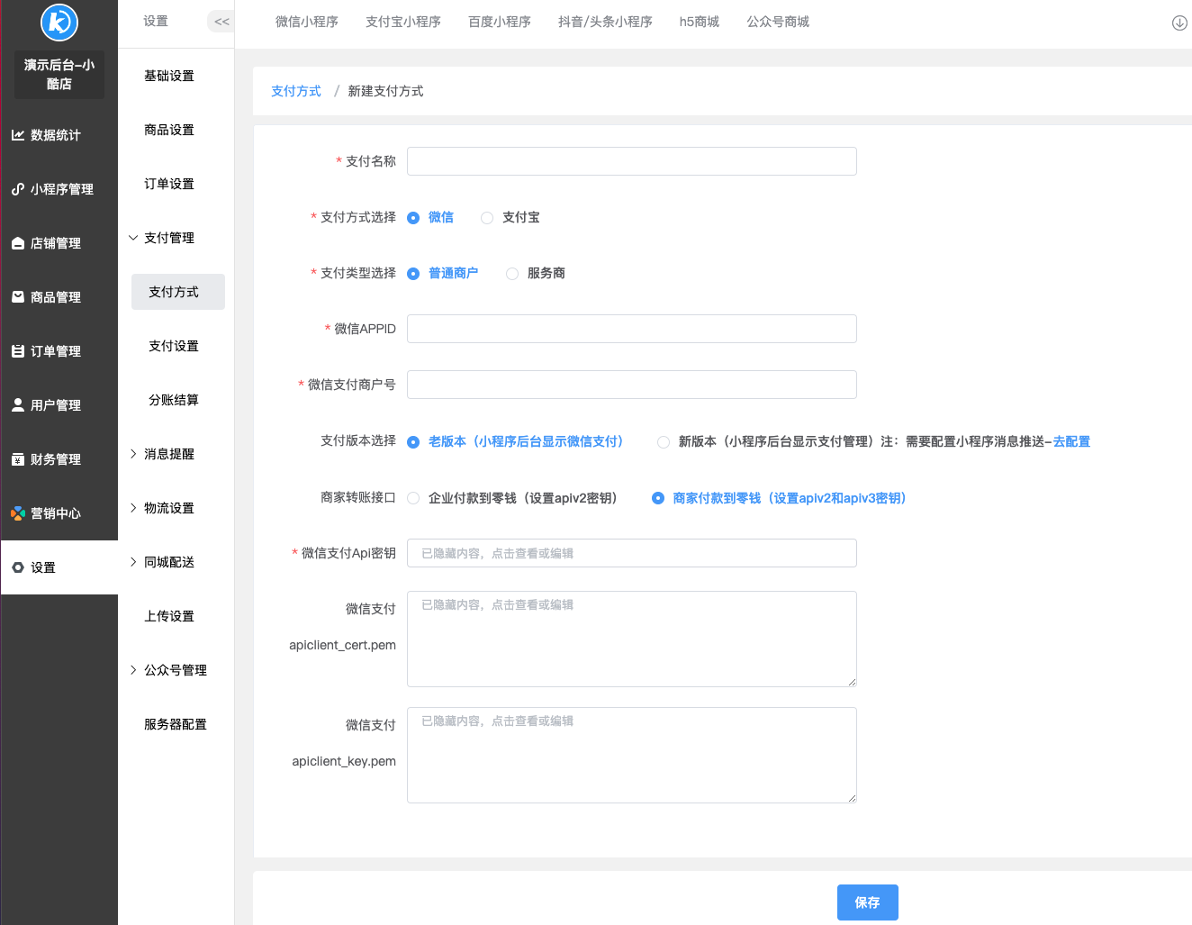Select 商家付款到零钱 transfer interface radio

(658, 498)
